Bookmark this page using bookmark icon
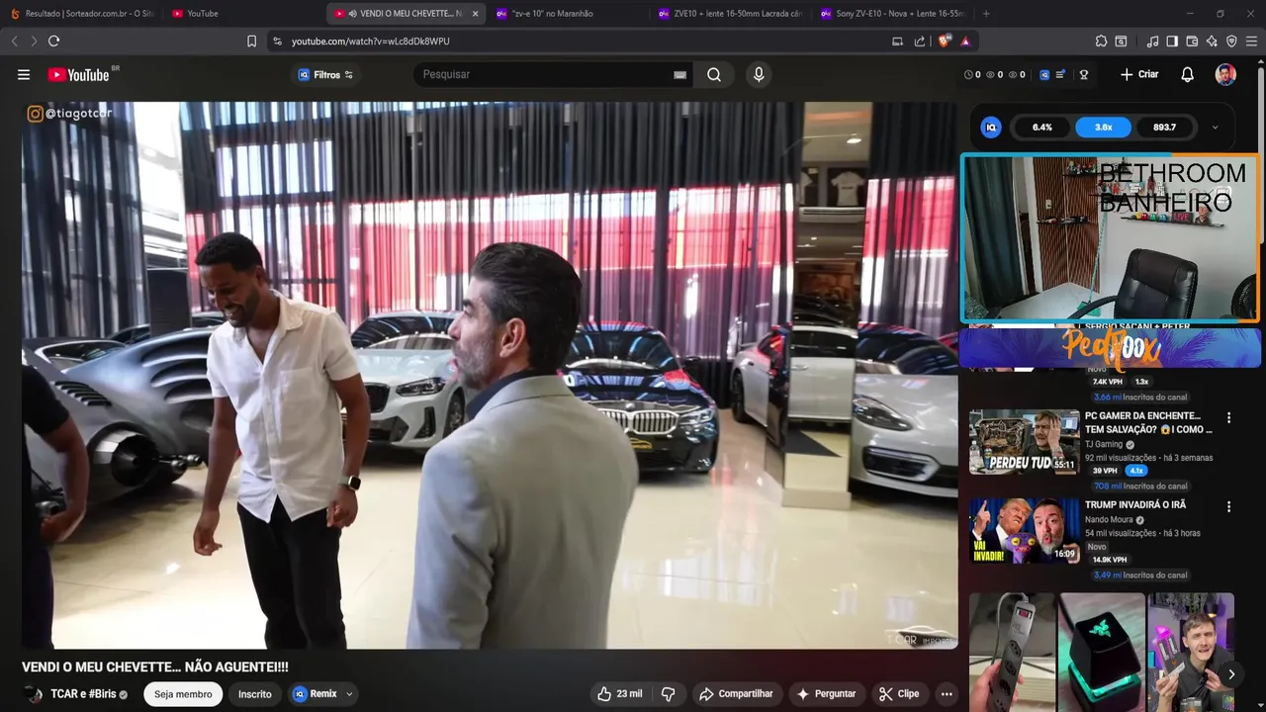Screen dimensions: 1266x712 click(x=251, y=41)
